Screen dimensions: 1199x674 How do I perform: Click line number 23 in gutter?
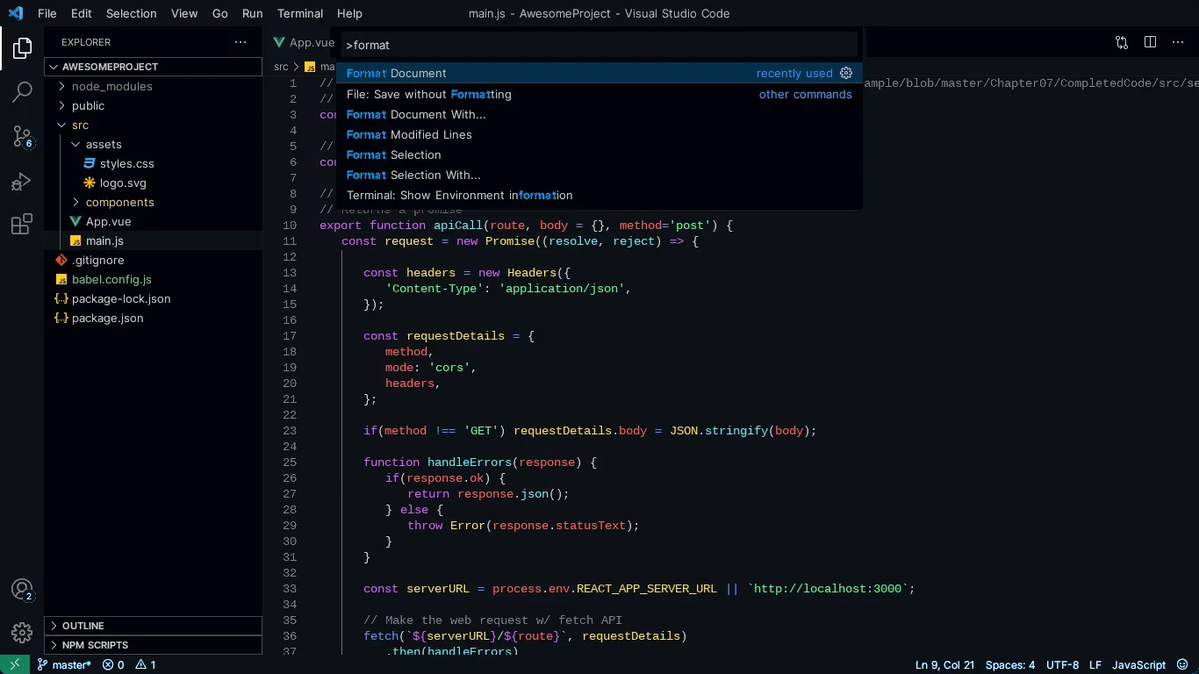(290, 431)
